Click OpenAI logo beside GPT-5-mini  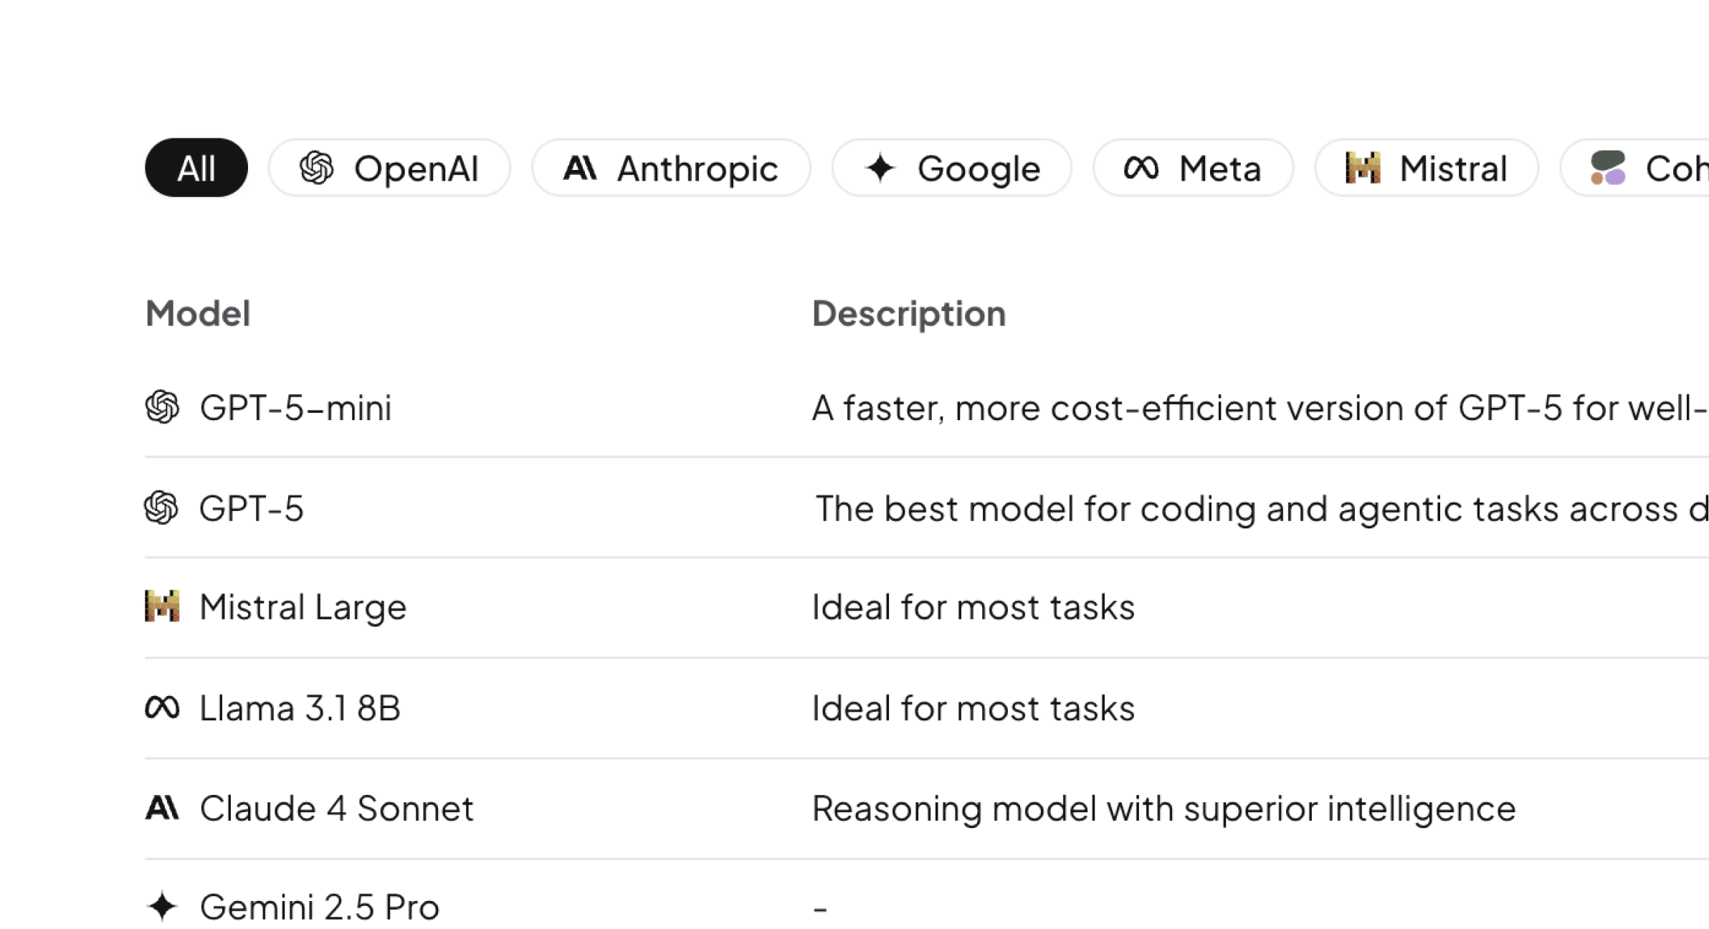click(x=162, y=407)
